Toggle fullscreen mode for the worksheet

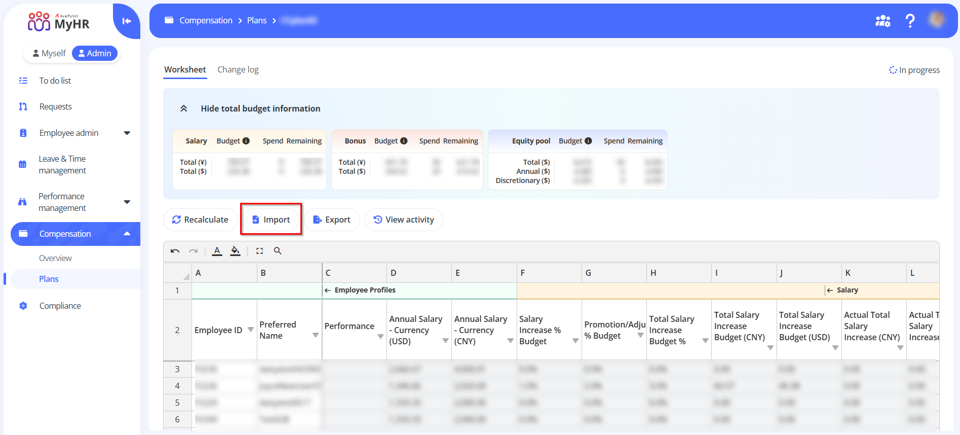[259, 251]
